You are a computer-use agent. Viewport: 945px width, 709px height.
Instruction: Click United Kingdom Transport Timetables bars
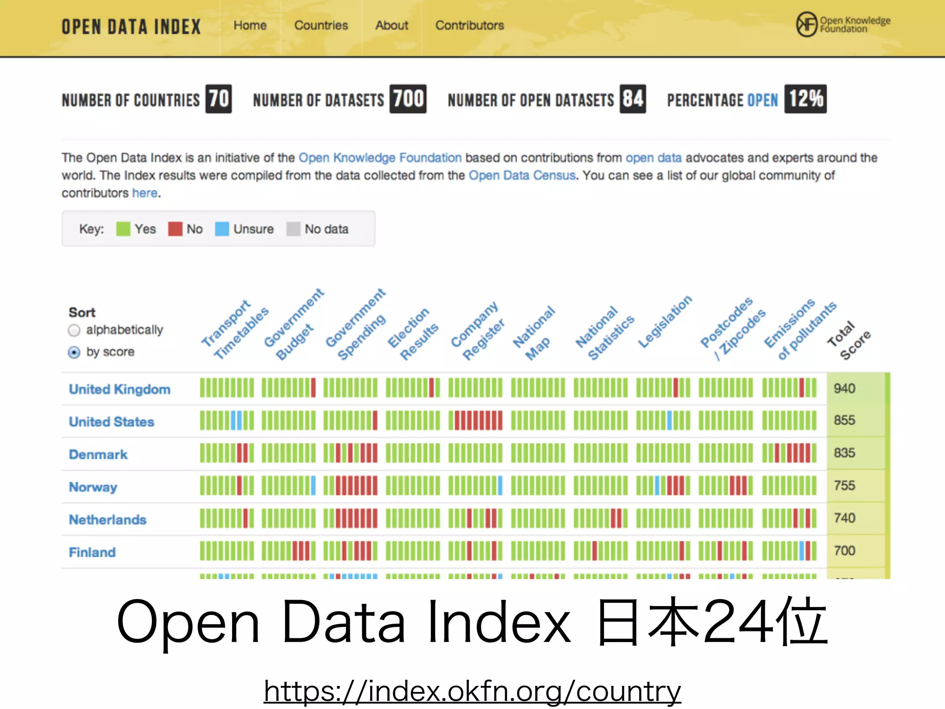click(227, 388)
